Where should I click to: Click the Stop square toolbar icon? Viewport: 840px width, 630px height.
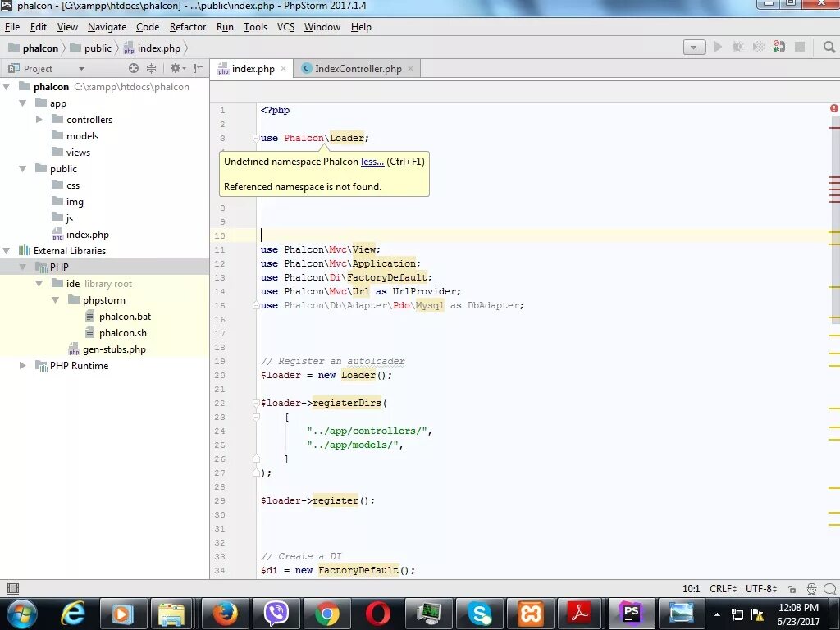click(800, 47)
